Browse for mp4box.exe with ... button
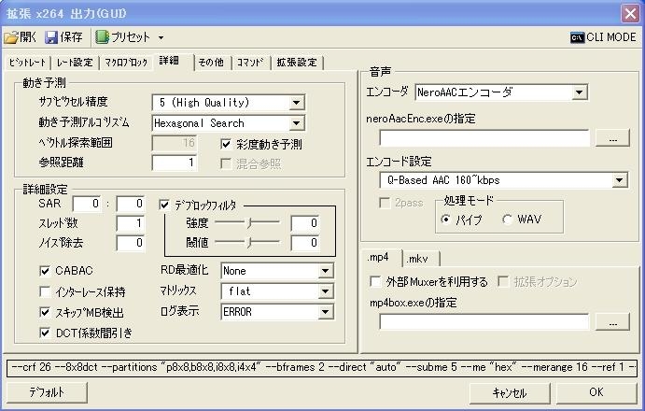The height and width of the screenshot is (411, 645). tap(613, 322)
